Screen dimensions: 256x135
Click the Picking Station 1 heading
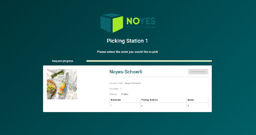[x=127, y=41]
